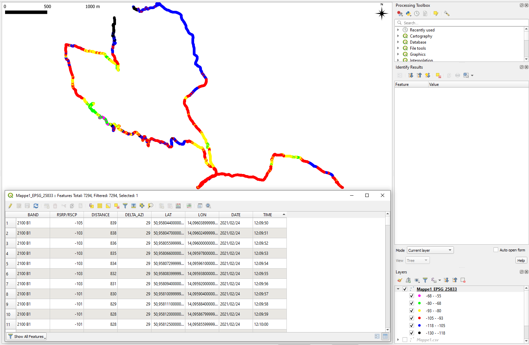Viewport: 529px width, 345px height.
Task: Pan map to selected rows
Action: coord(142,206)
